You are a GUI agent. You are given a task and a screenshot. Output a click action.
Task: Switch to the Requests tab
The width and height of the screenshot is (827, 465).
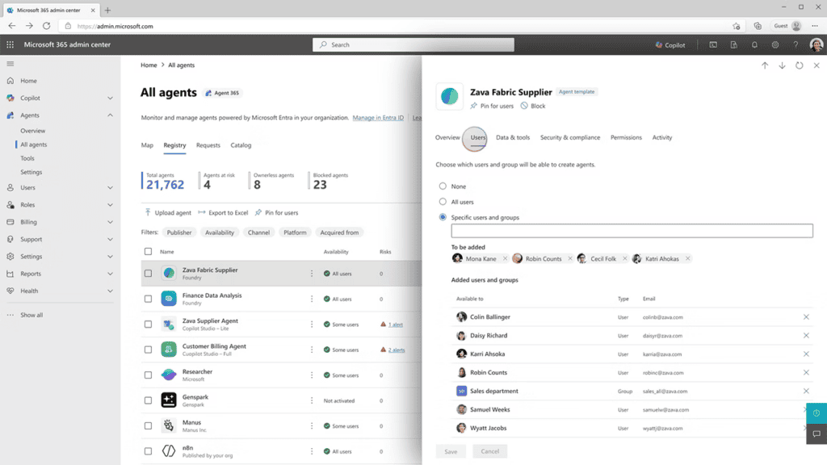[208, 145]
